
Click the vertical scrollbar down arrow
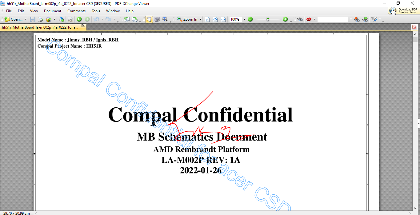click(x=415, y=208)
